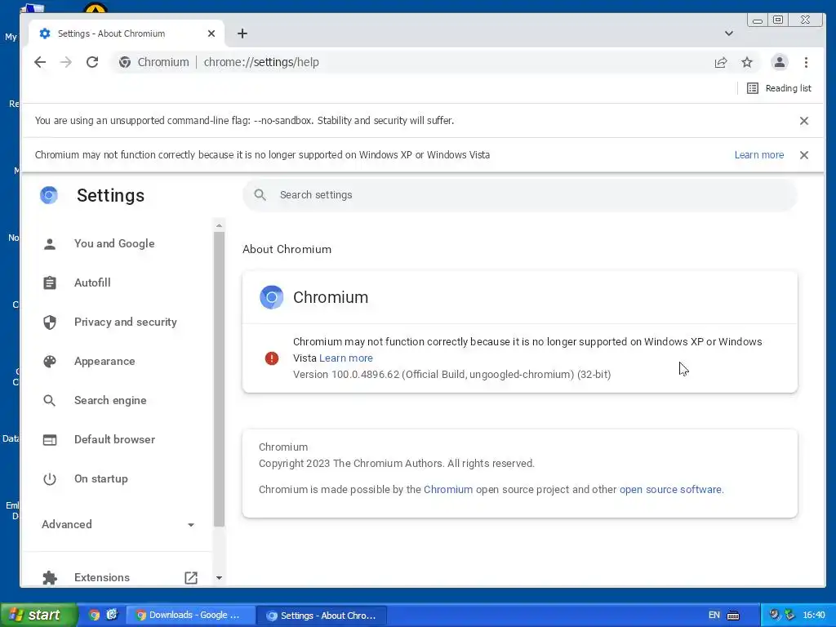Image resolution: width=836 pixels, height=627 pixels.
Task: Open You and Google settings
Action: [x=114, y=243]
